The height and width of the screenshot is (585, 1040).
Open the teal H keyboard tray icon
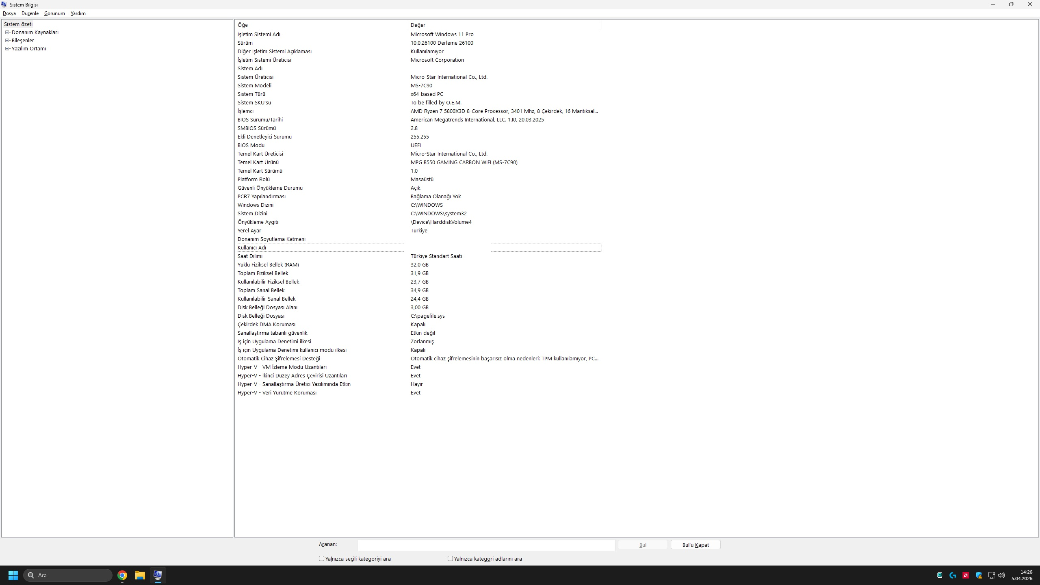pos(940,575)
